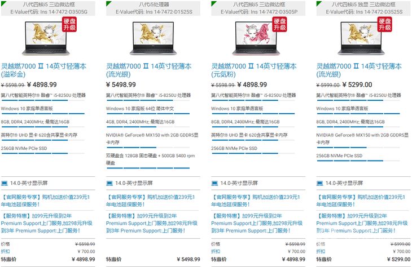Image resolution: width=412 pixels, height=267 pixels.
Task: Click the dual-drive 128GB+500GB storage rating bar
Action: click(148, 168)
